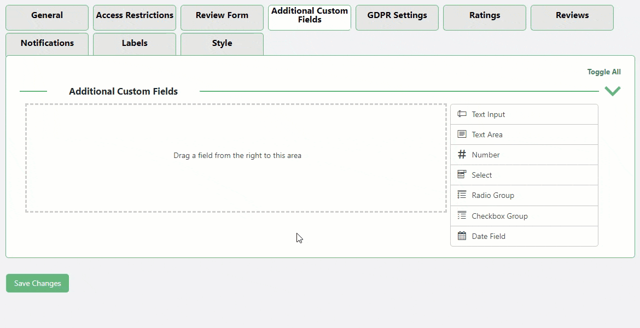Open the General tab

(47, 17)
